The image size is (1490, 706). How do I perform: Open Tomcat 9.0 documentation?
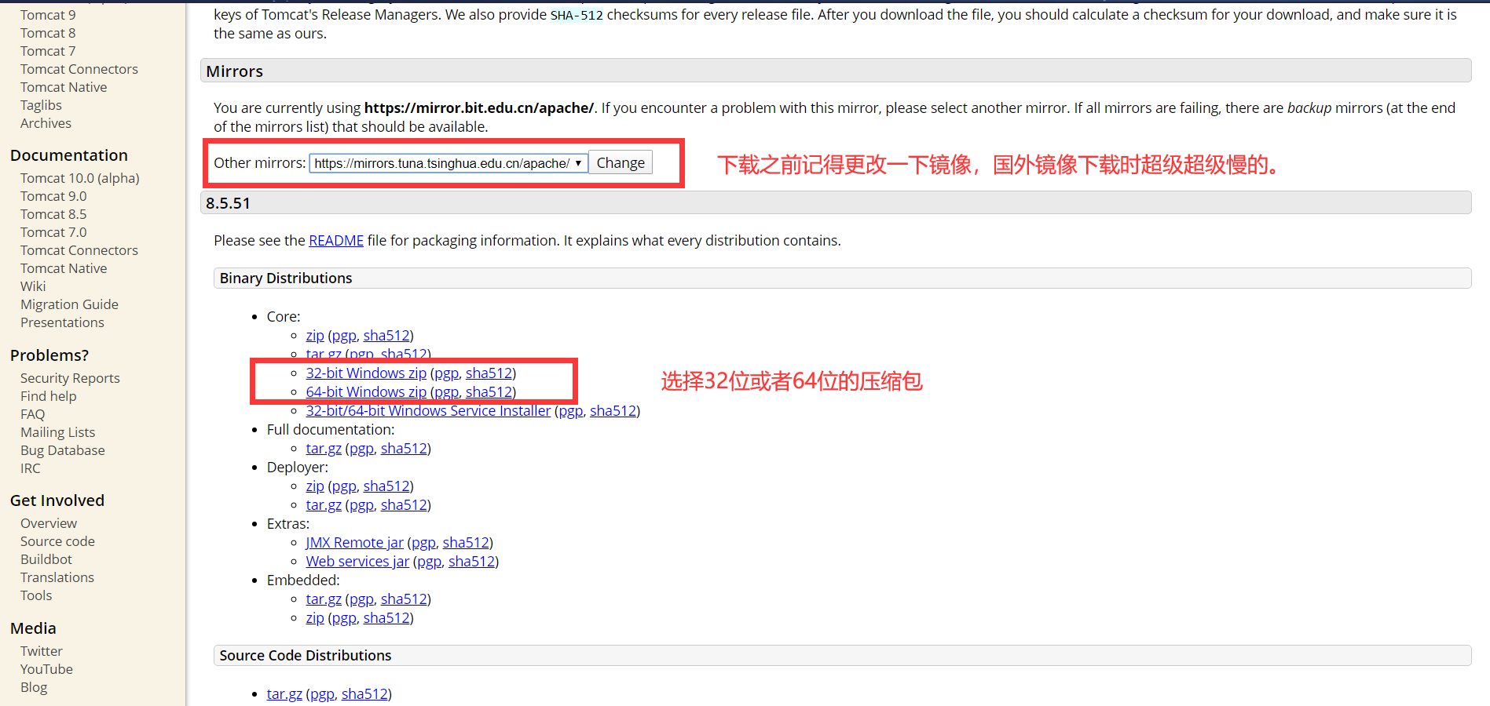(53, 196)
